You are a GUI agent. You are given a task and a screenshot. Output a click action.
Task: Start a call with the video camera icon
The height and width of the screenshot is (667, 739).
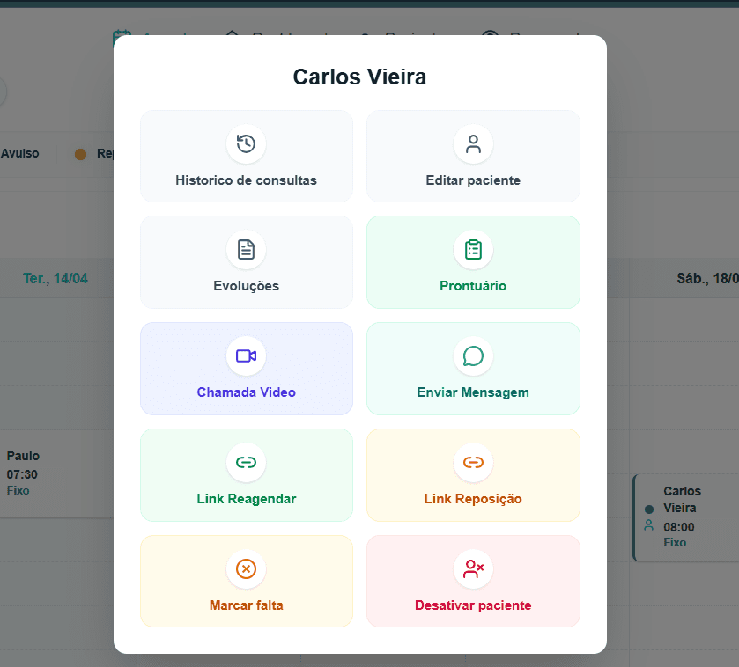click(246, 356)
